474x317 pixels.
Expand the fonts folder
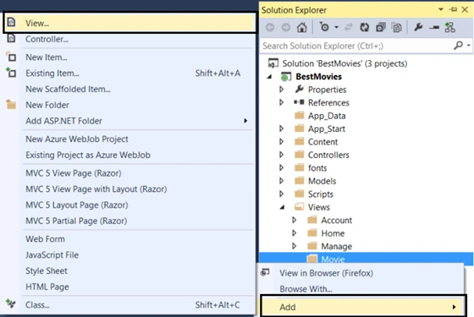tap(281, 167)
